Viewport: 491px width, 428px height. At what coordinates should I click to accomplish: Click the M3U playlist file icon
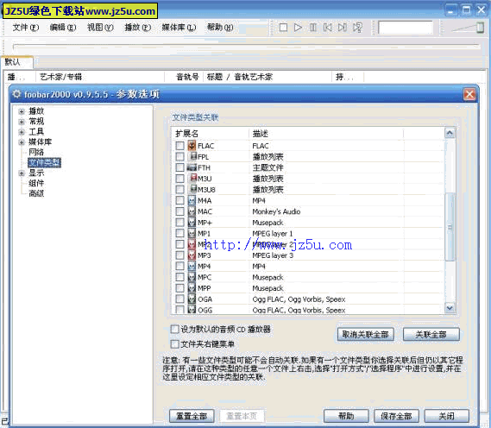point(193,178)
